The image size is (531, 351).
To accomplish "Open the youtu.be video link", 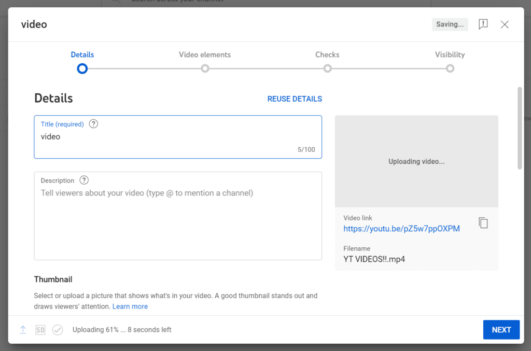I will click(402, 229).
